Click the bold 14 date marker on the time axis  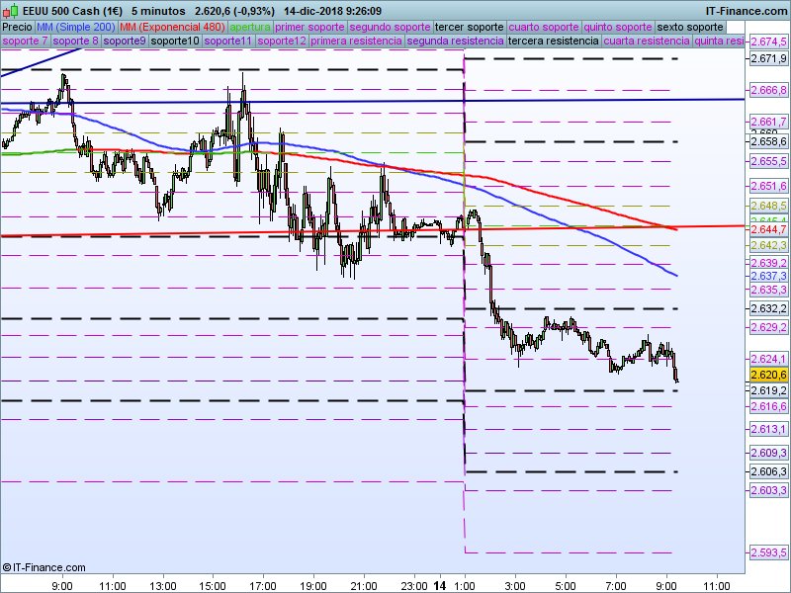click(x=440, y=586)
